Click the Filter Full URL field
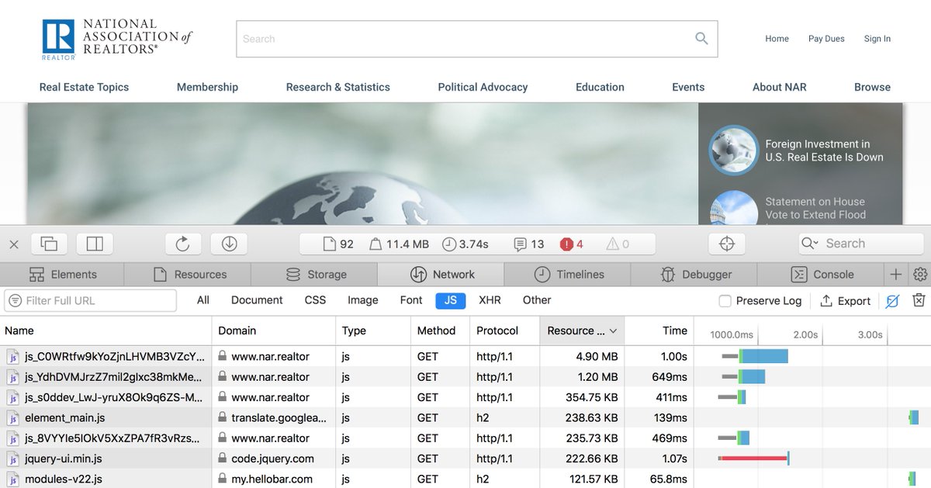 click(x=91, y=300)
